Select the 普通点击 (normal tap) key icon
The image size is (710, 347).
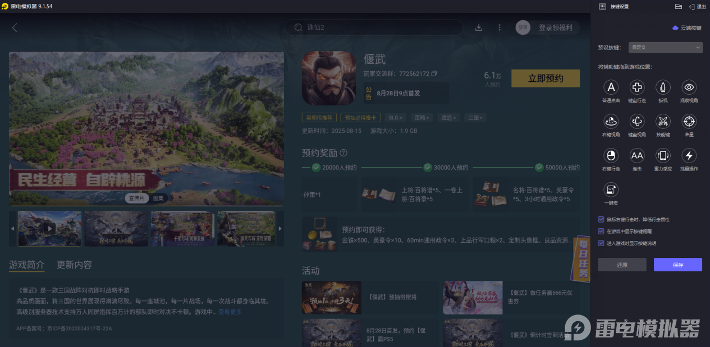pos(611,87)
